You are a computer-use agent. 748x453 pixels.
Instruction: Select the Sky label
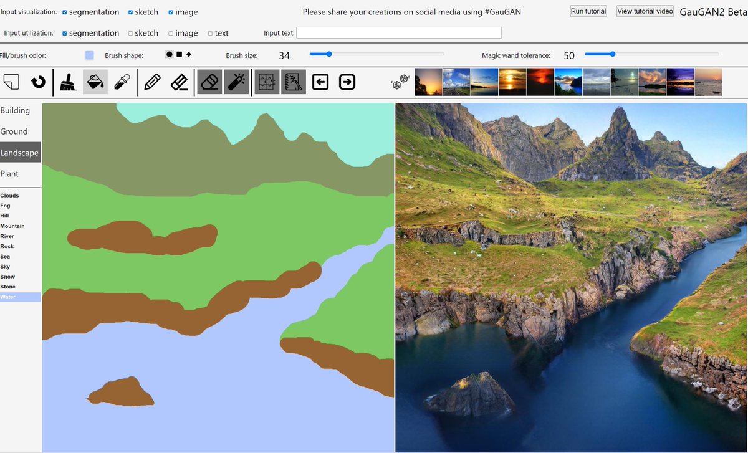point(20,267)
